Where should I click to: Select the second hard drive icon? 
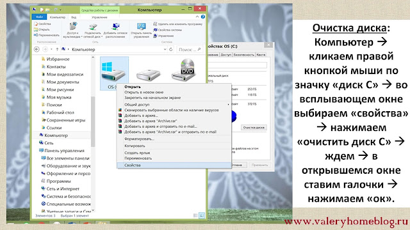coord(148,75)
